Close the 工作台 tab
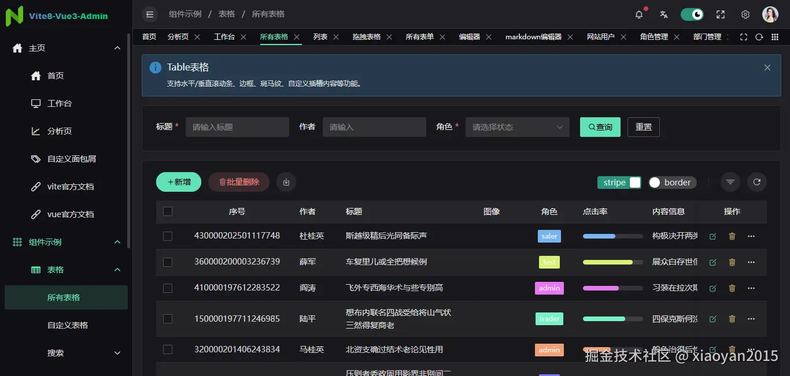This screenshot has width=790, height=376. 243,36
